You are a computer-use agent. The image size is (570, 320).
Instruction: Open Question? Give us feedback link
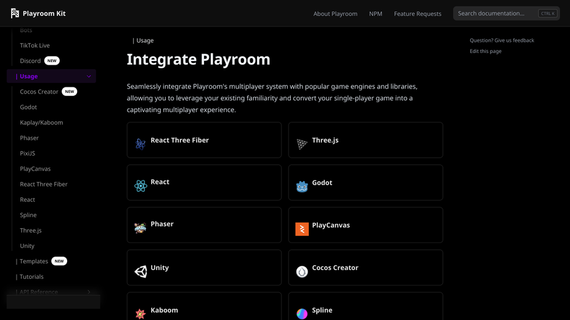(502, 41)
